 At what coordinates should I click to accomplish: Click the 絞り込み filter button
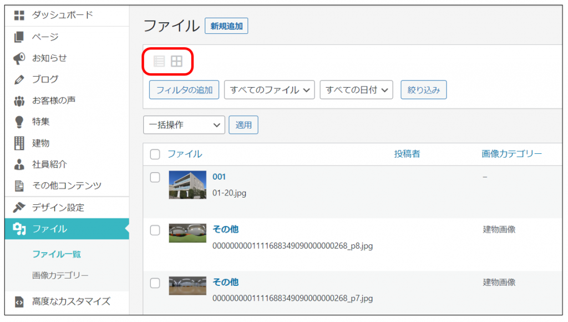tap(424, 90)
